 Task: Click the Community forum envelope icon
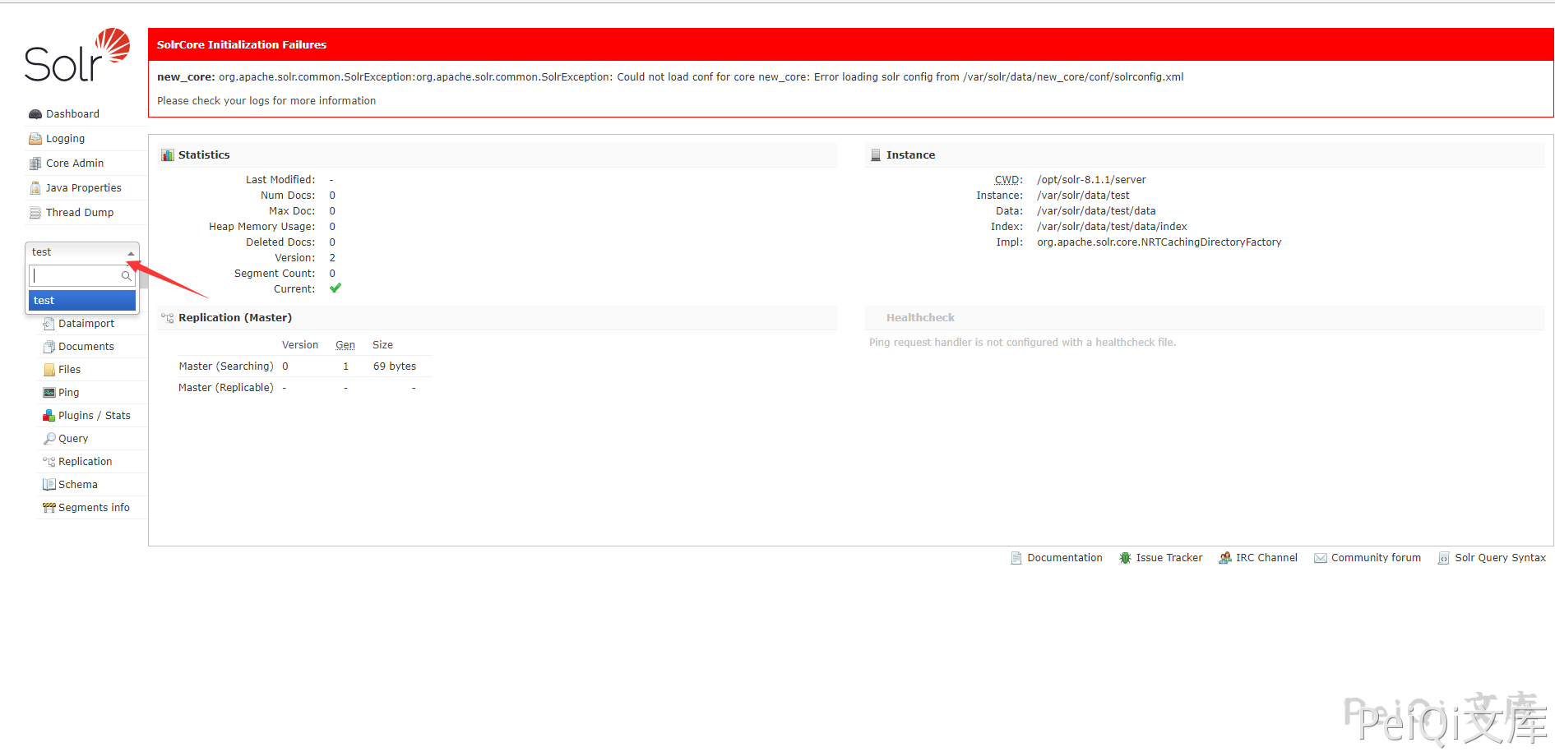[1321, 558]
